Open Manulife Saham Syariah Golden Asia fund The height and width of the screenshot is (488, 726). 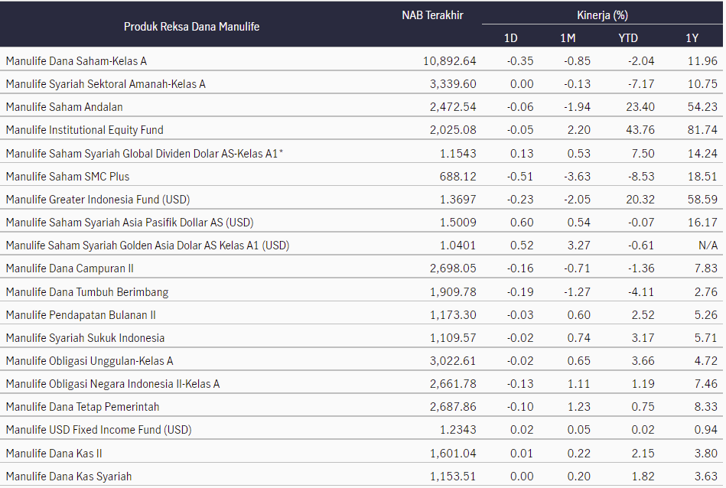[x=148, y=246]
